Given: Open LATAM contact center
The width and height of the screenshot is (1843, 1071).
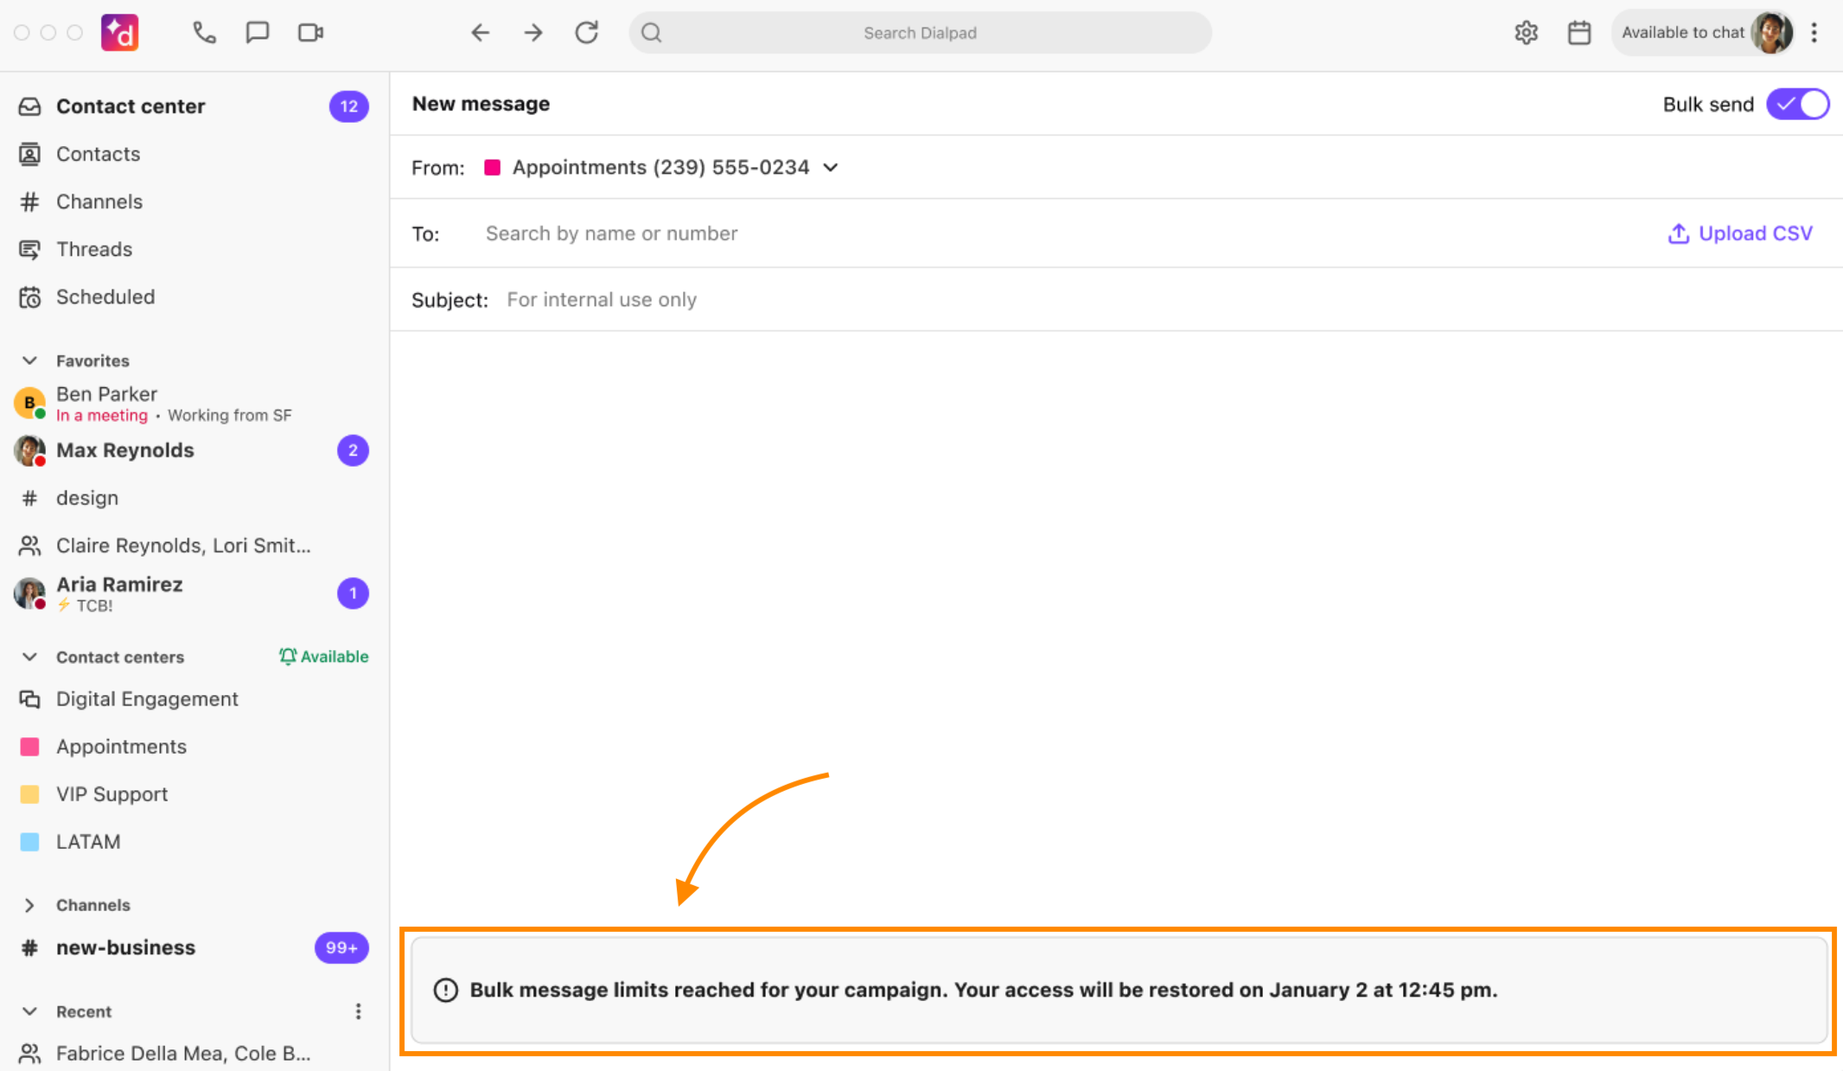Looking at the screenshot, I should pos(195,842).
